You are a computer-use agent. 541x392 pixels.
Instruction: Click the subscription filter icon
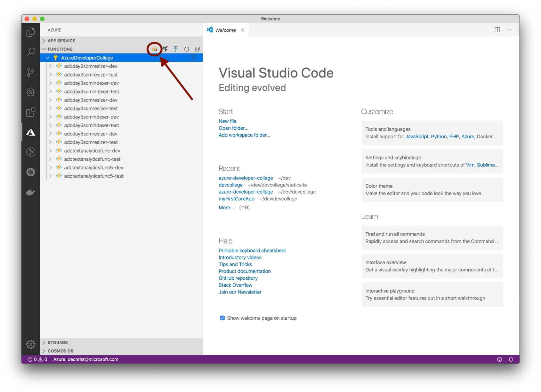[194, 58]
